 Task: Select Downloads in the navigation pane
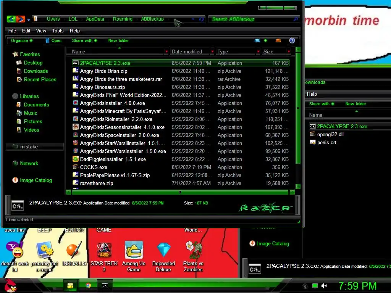pos(32,71)
